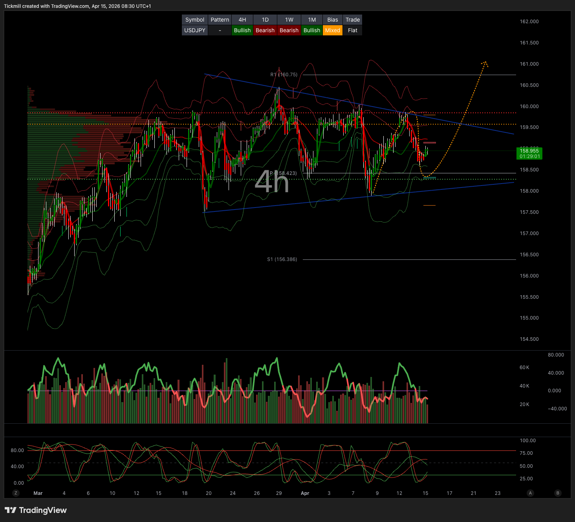
Task: Click the Apr marker on time axis
Action: pyautogui.click(x=305, y=493)
